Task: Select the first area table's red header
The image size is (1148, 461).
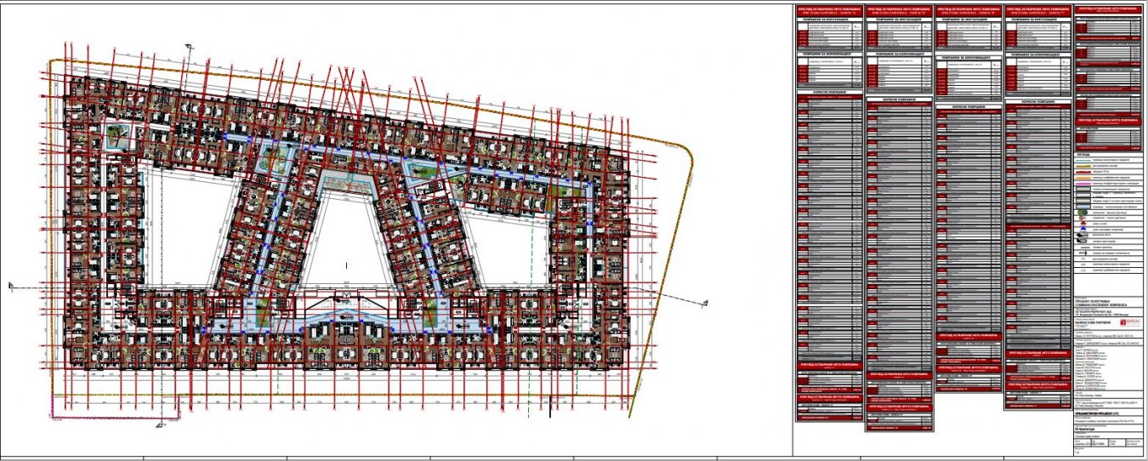Action: [x=829, y=11]
